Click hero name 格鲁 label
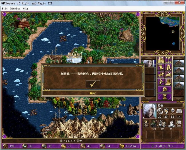The width and height of the screenshot is (186, 150). (160, 105)
